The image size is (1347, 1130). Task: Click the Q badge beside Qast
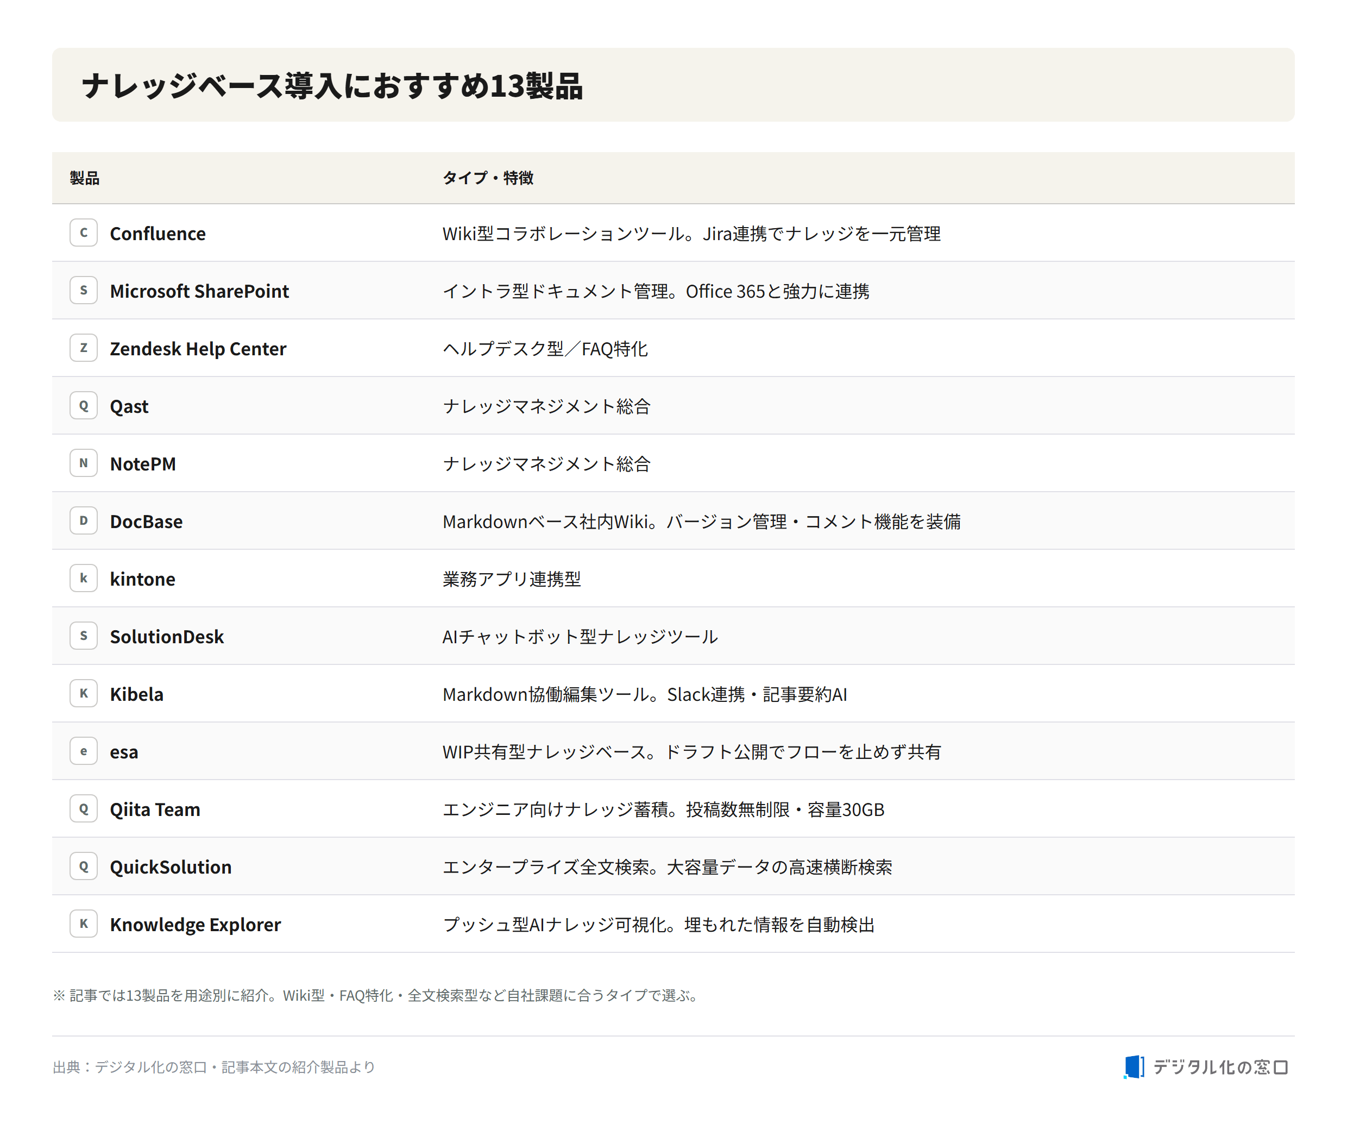[84, 406]
